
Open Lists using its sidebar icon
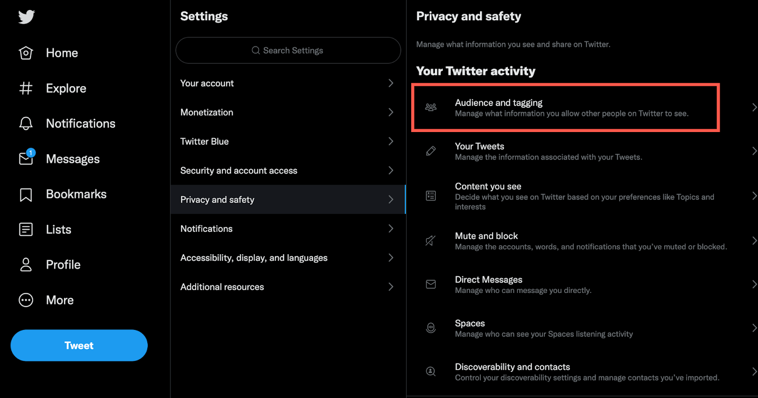(x=26, y=230)
